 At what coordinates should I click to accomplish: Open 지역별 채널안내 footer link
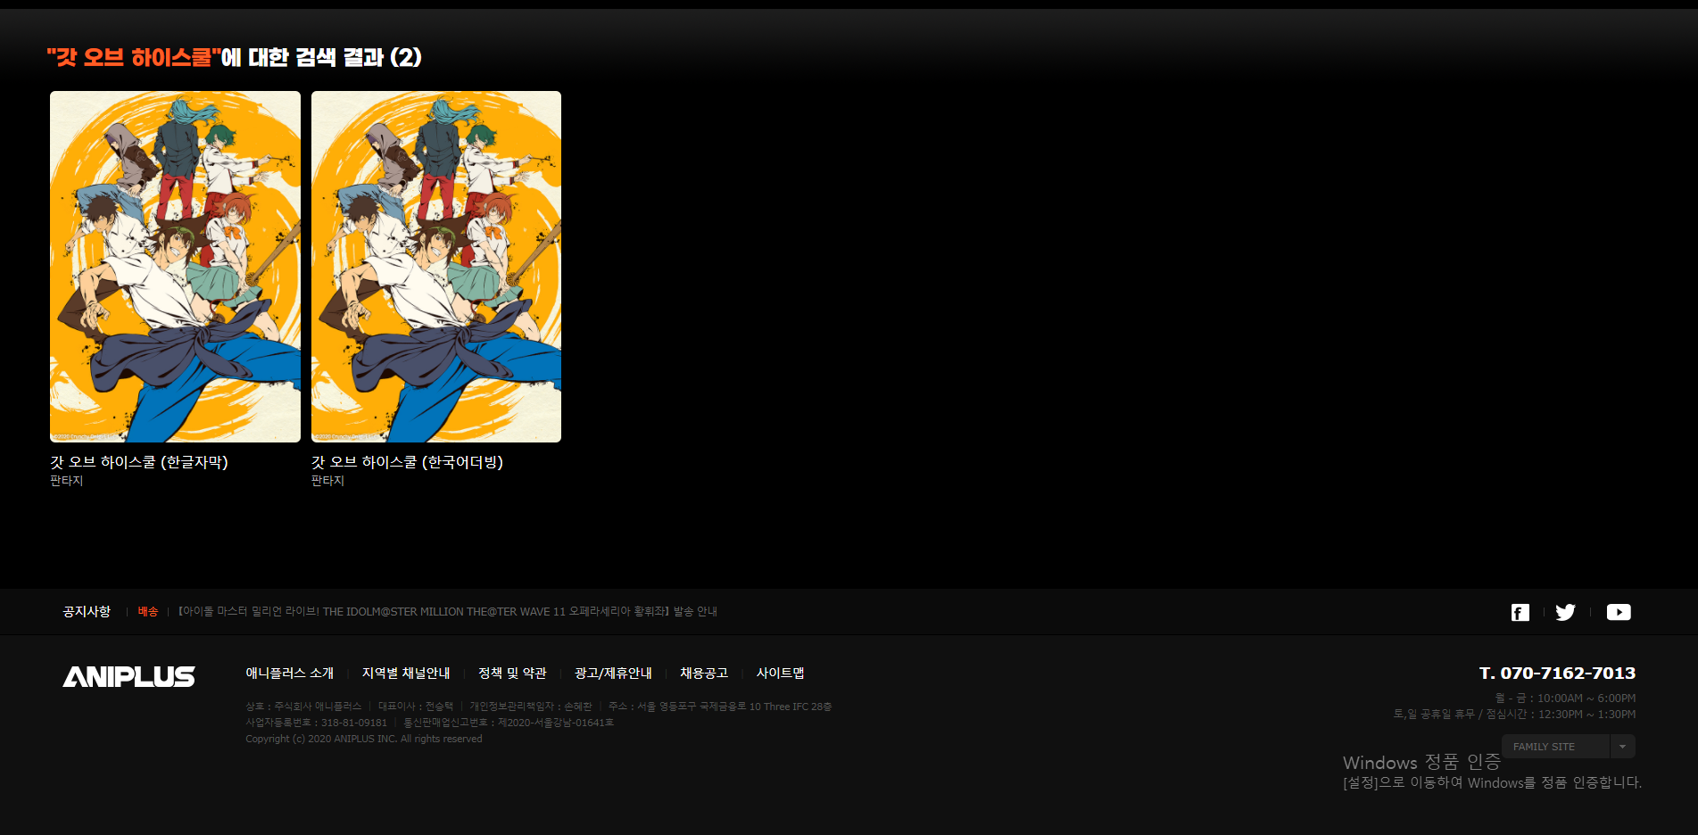406,674
